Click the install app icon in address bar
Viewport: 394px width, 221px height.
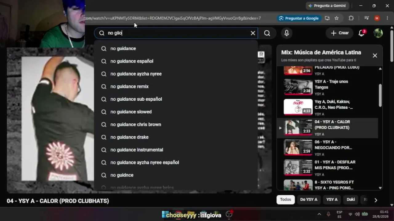pos(327,18)
